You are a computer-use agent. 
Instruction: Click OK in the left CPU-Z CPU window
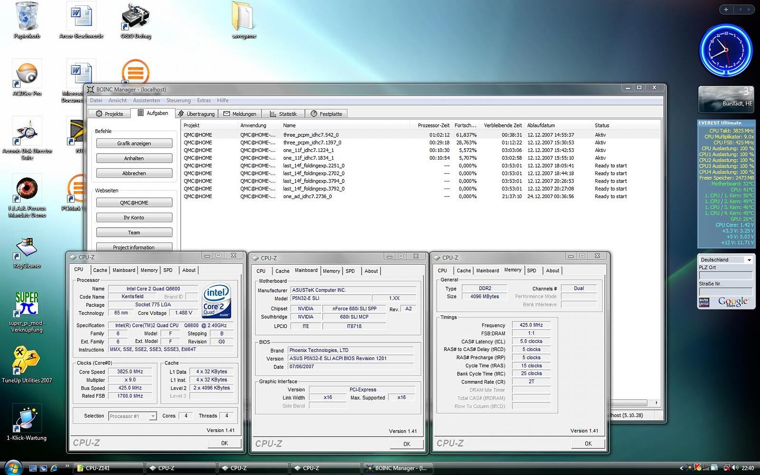coord(224,443)
